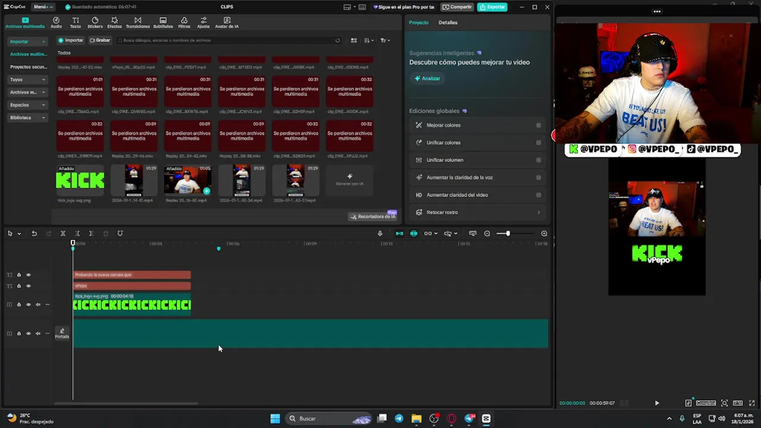Zoom out the timeline with the minus magnifier

(487, 234)
